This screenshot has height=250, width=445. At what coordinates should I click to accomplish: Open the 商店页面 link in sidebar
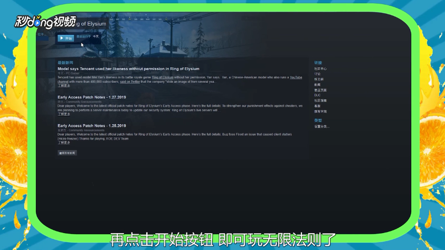click(x=320, y=90)
